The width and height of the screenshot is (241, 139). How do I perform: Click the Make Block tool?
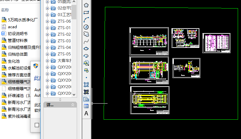click(x=86, y=70)
